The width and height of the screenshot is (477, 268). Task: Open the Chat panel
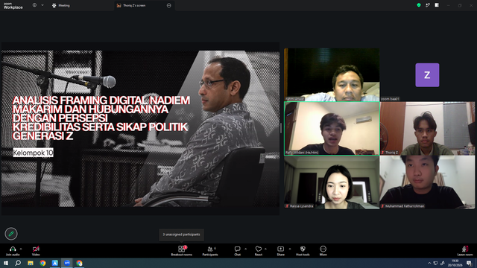tap(237, 251)
